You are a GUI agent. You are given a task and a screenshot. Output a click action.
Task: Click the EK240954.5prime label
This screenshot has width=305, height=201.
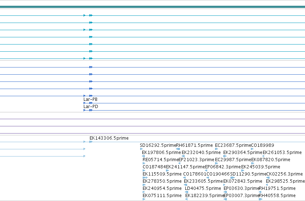coord(162,188)
